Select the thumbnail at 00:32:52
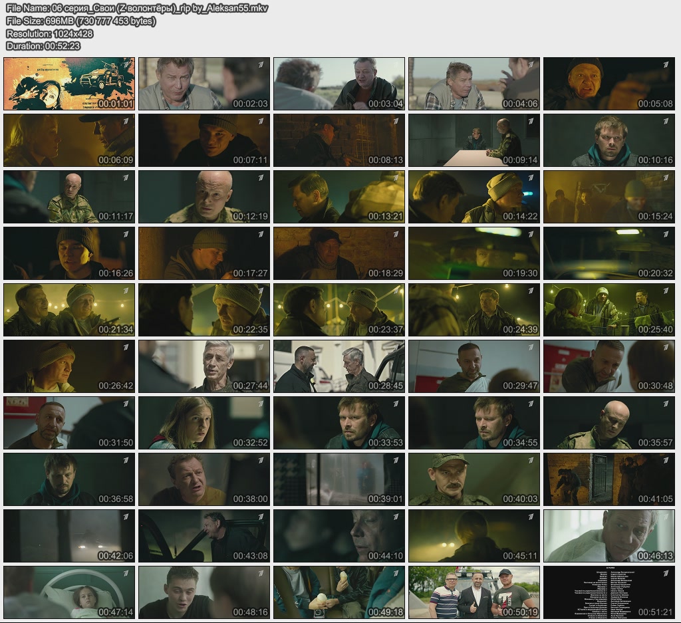Viewport: 681px width, 623px height. tap(204, 423)
